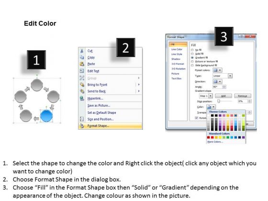
Task: Click the Cut scissors icon
Action: click(82, 51)
